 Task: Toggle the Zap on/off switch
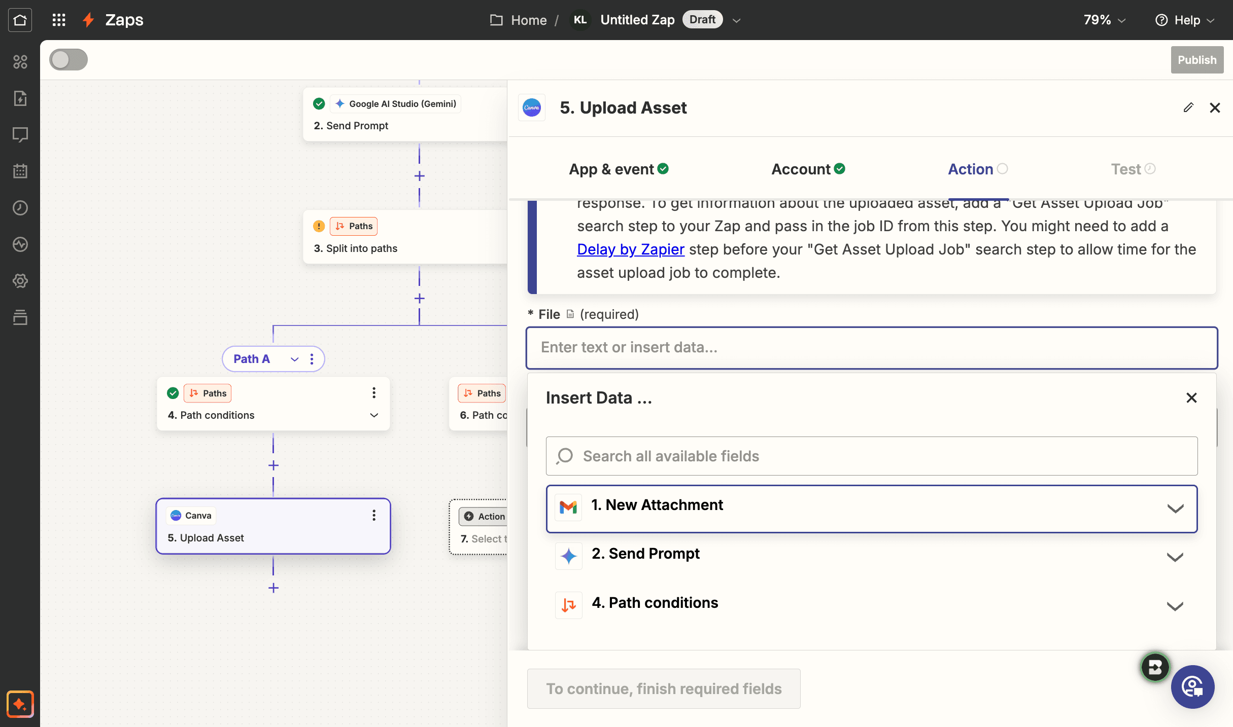(x=68, y=60)
